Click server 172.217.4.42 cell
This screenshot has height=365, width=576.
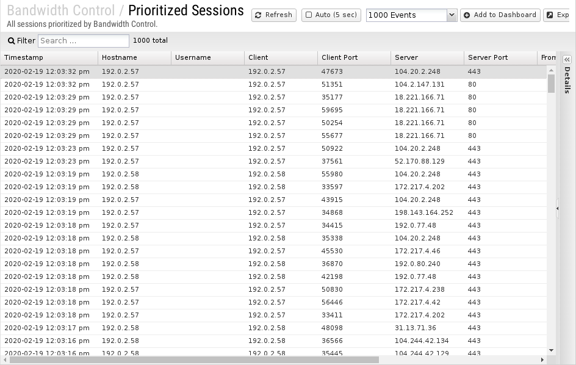click(x=427, y=303)
